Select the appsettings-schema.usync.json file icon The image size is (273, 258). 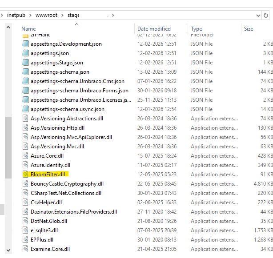tap(25, 109)
